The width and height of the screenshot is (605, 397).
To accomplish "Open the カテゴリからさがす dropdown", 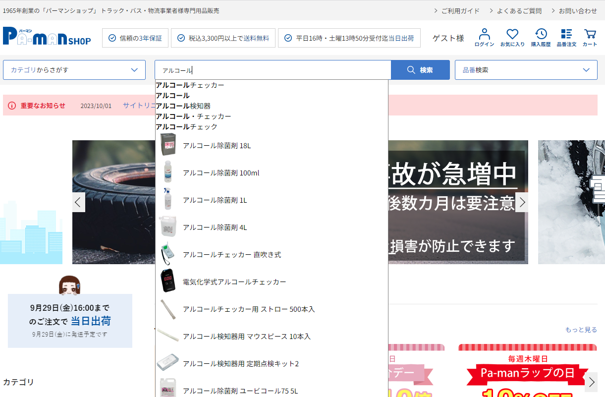I will point(74,70).
